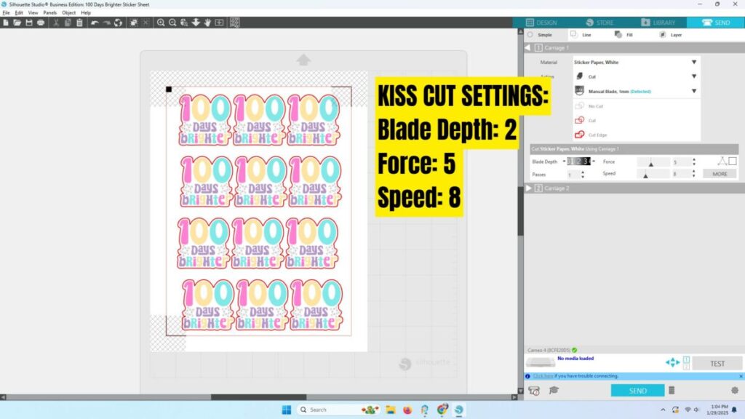This screenshot has height=419, width=745.
Task: Open a file with the folder icon
Action: pyautogui.click(x=17, y=23)
